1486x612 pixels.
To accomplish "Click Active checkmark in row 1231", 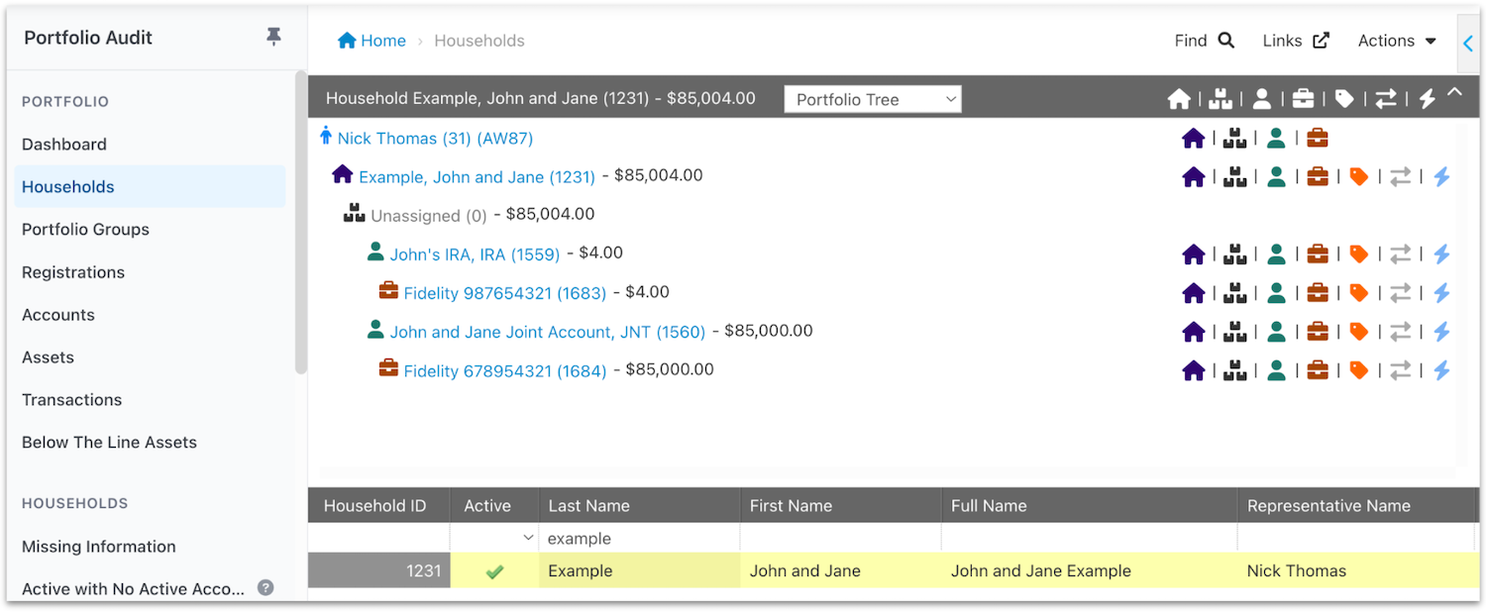I will (494, 571).
